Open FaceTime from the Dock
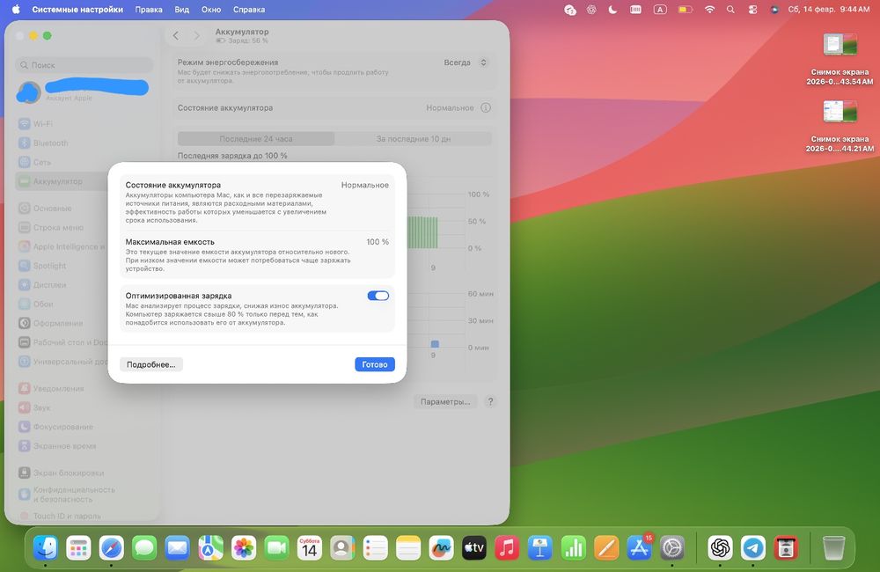 point(276,547)
